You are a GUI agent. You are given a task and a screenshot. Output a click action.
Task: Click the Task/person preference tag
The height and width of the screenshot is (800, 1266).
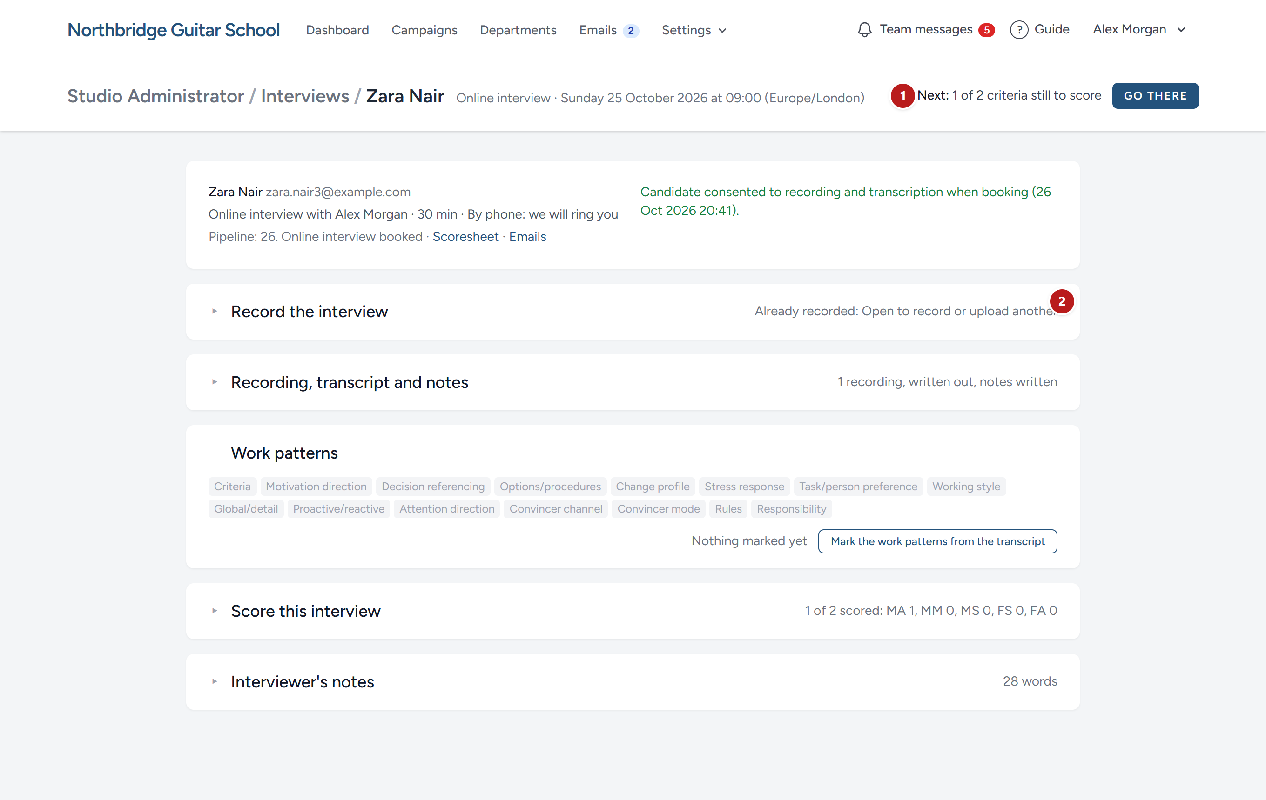[858, 487]
